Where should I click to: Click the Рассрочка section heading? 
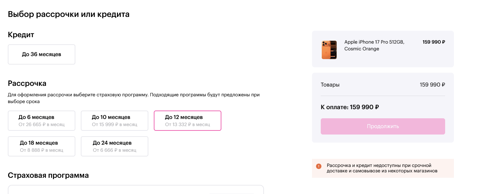[27, 83]
